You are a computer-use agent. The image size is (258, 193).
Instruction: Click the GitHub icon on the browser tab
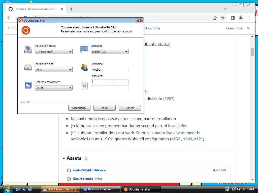(x=11, y=9)
